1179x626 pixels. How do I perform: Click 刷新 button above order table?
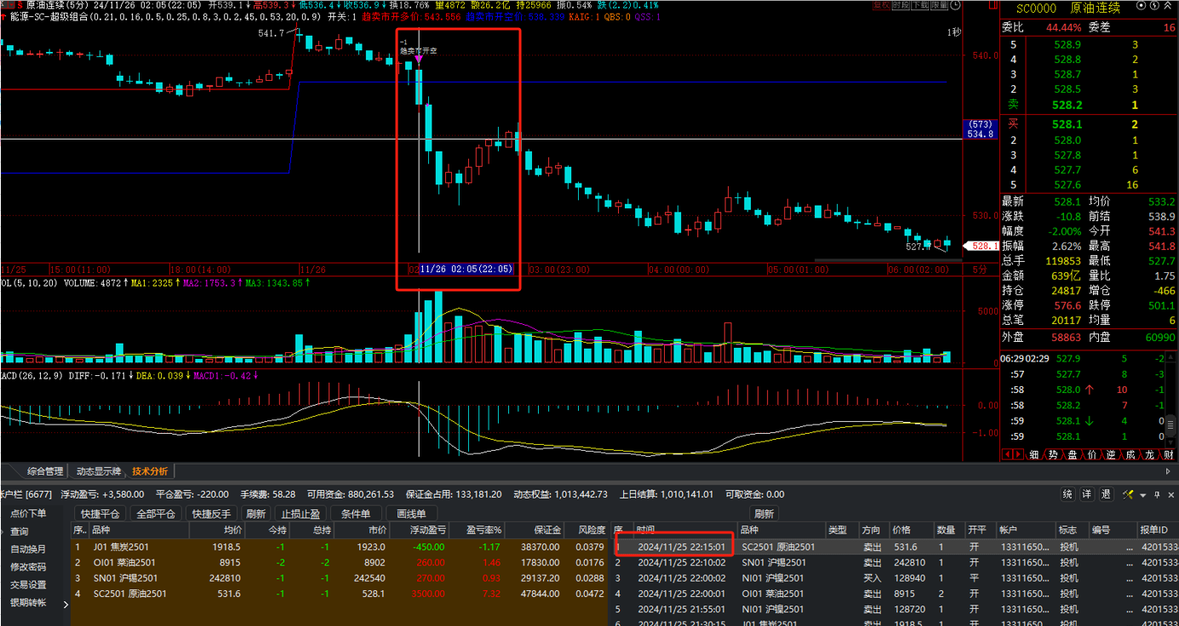point(764,514)
